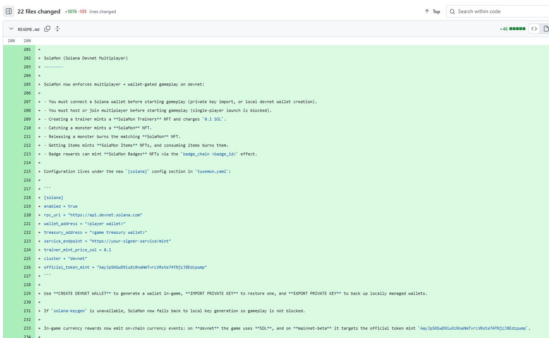Click the 'In-game currency rewards now emit' line
This screenshot has width=549, height=338.
point(287,327)
